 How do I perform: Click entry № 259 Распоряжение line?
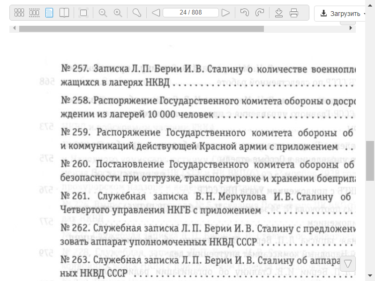207,133
